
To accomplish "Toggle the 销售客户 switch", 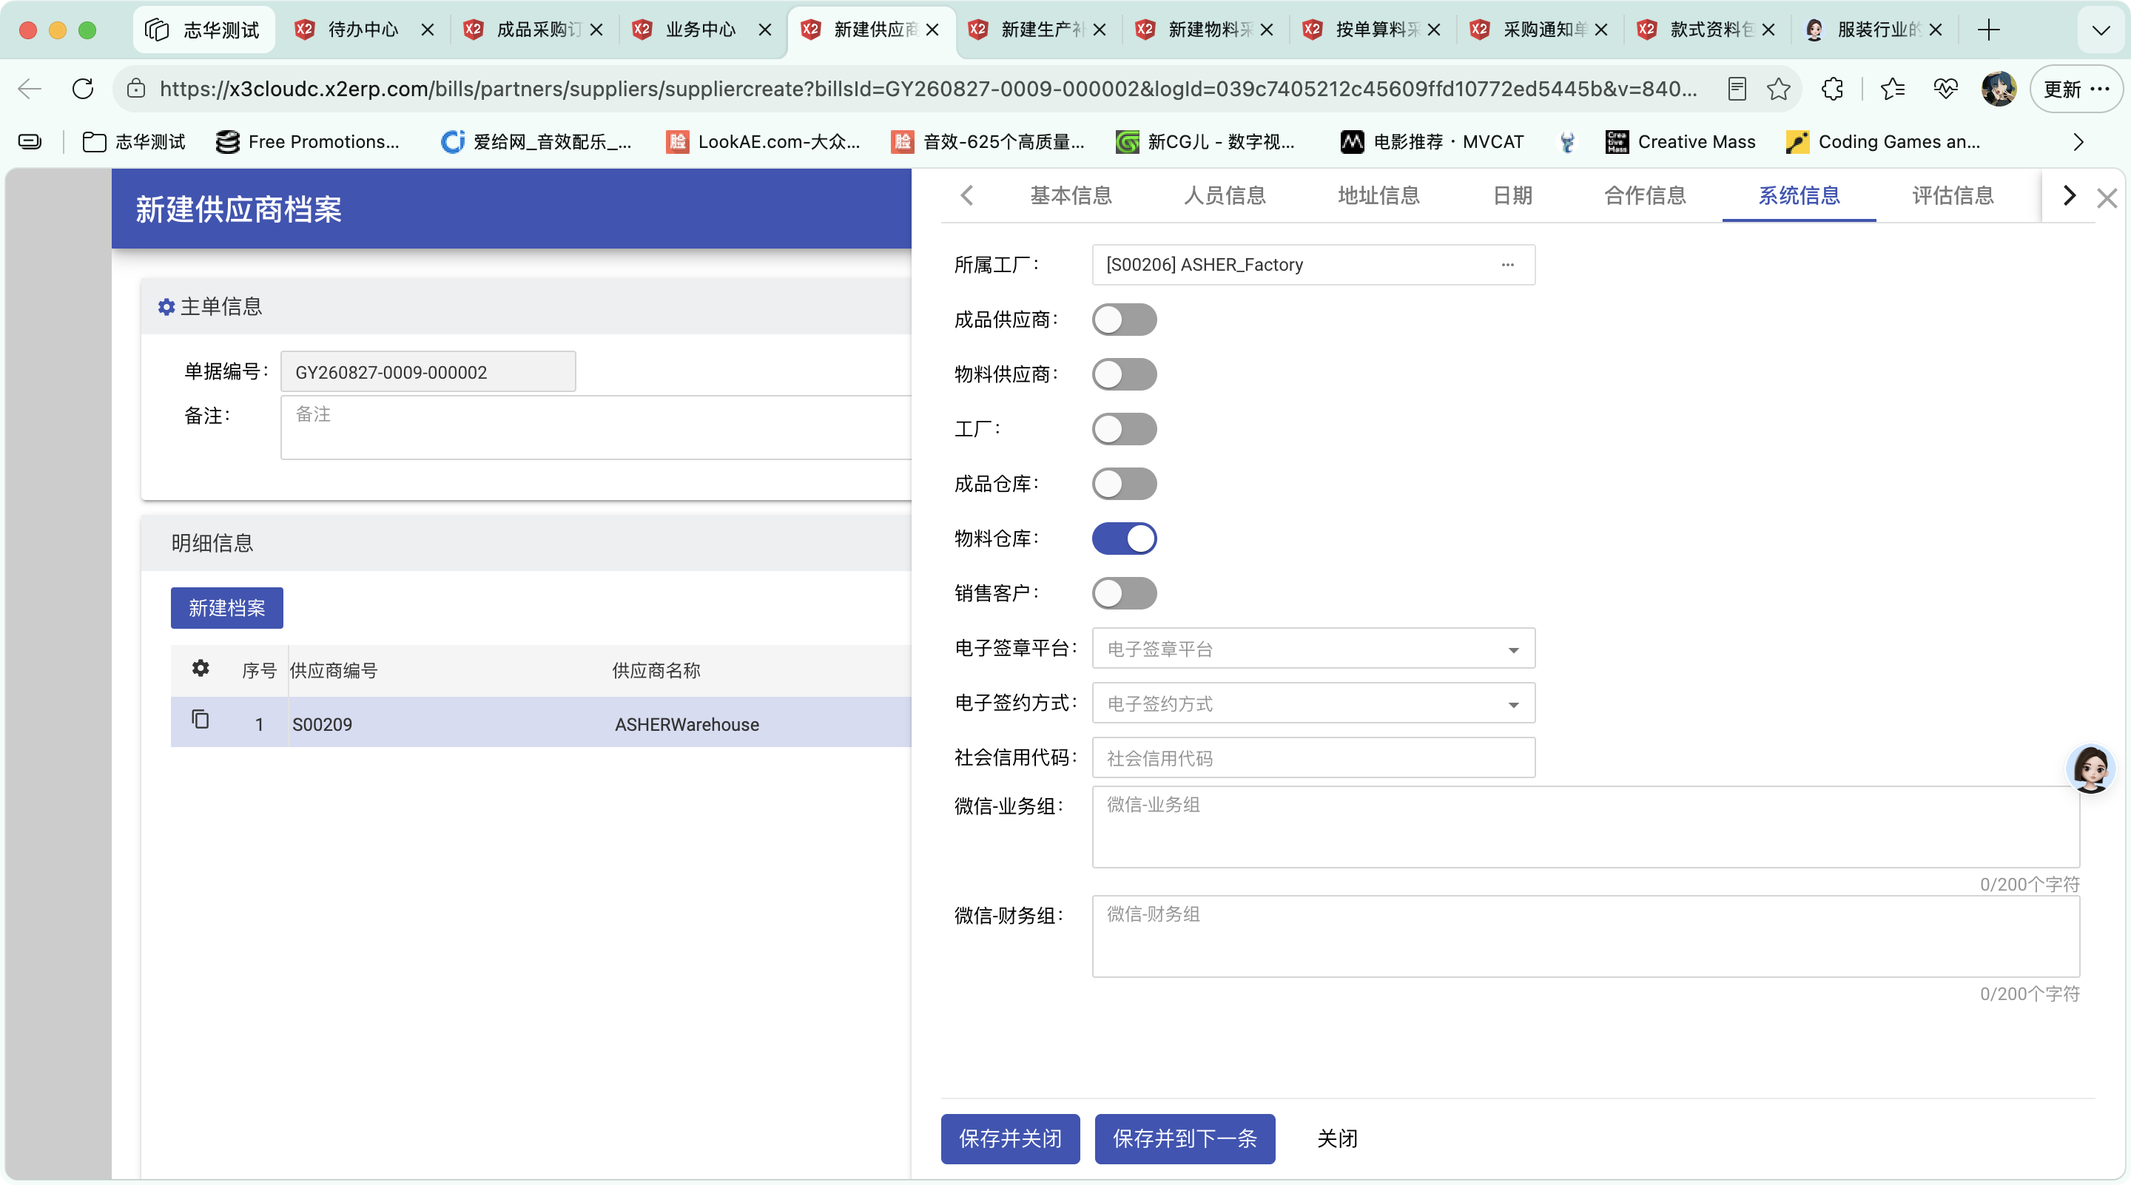I will pos(1124,593).
